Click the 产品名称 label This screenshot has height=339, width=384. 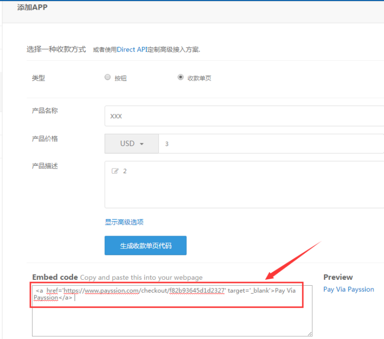click(45, 111)
